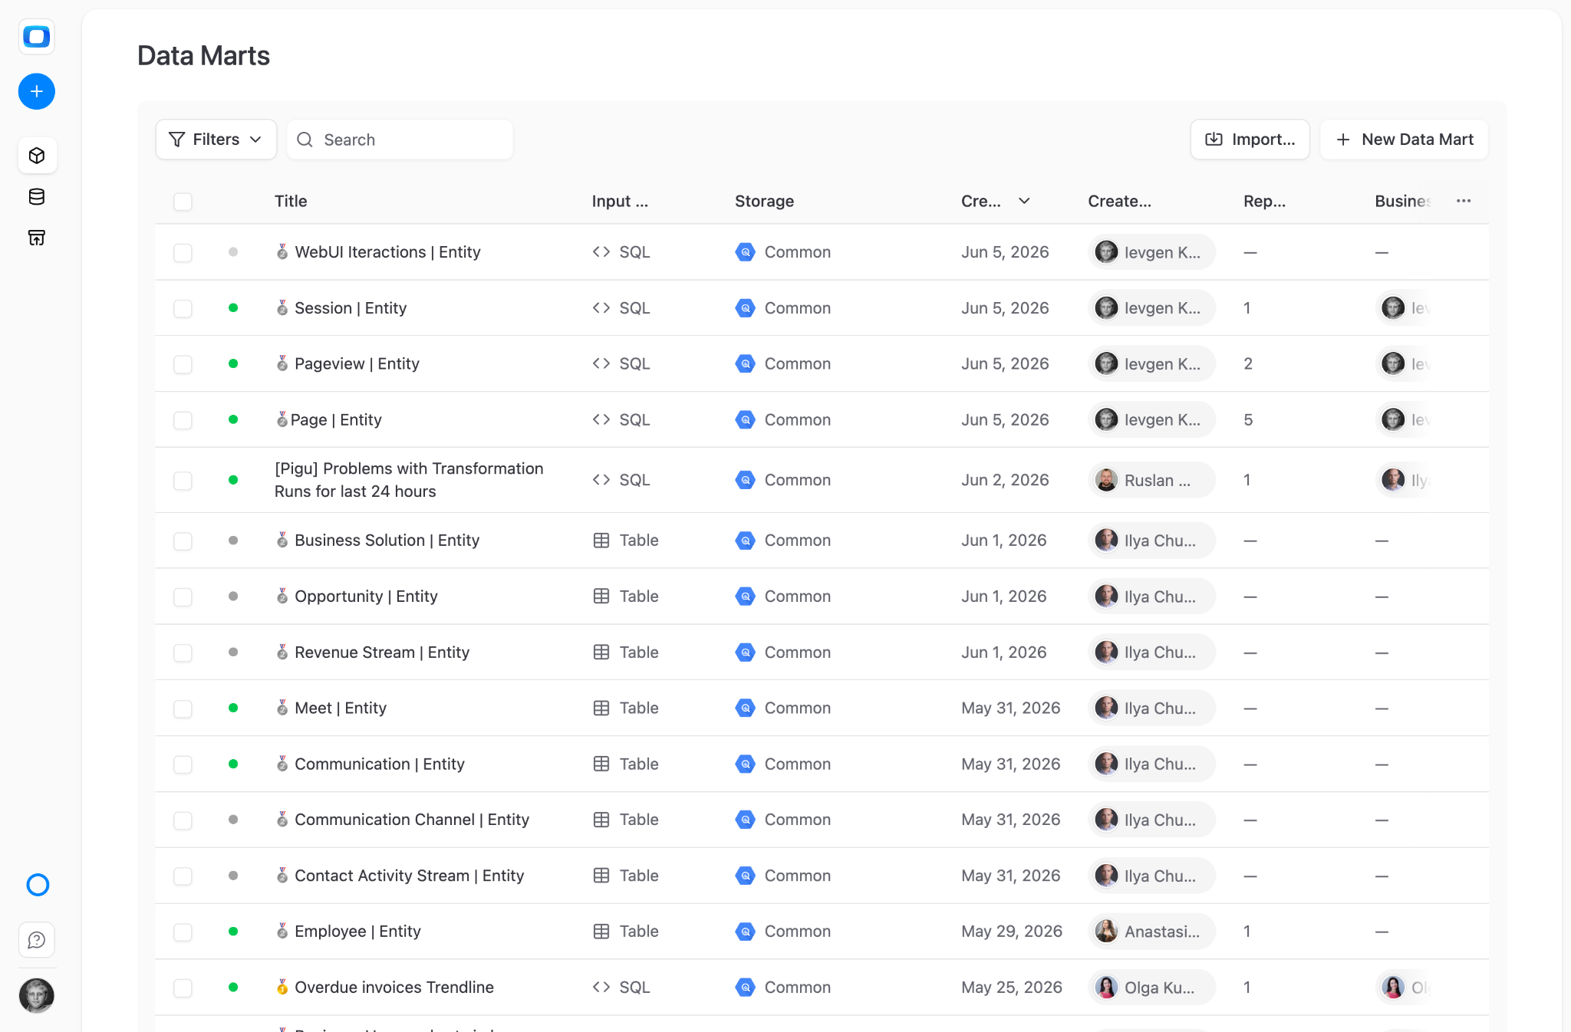Screen dimensions: 1571x1032
Task: Click the Input column header
Action: coord(620,201)
